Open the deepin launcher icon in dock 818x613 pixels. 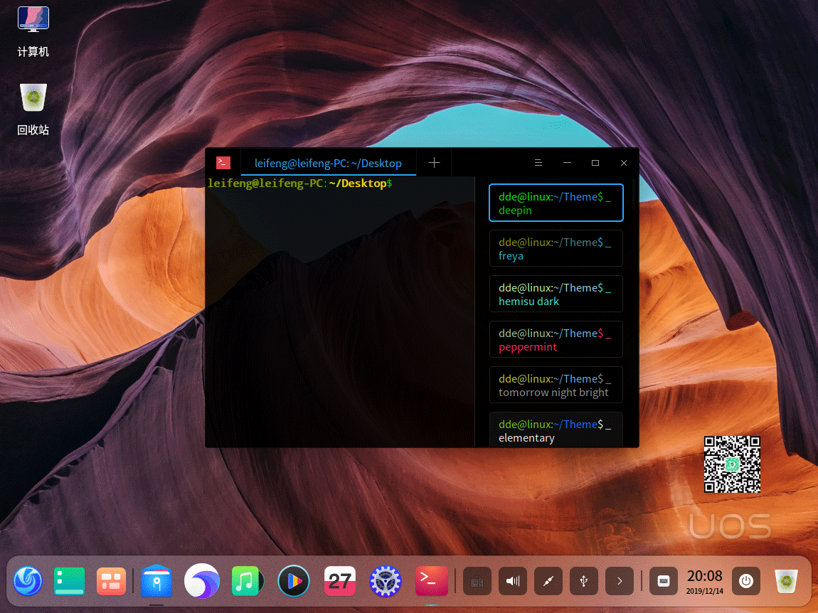(28, 581)
